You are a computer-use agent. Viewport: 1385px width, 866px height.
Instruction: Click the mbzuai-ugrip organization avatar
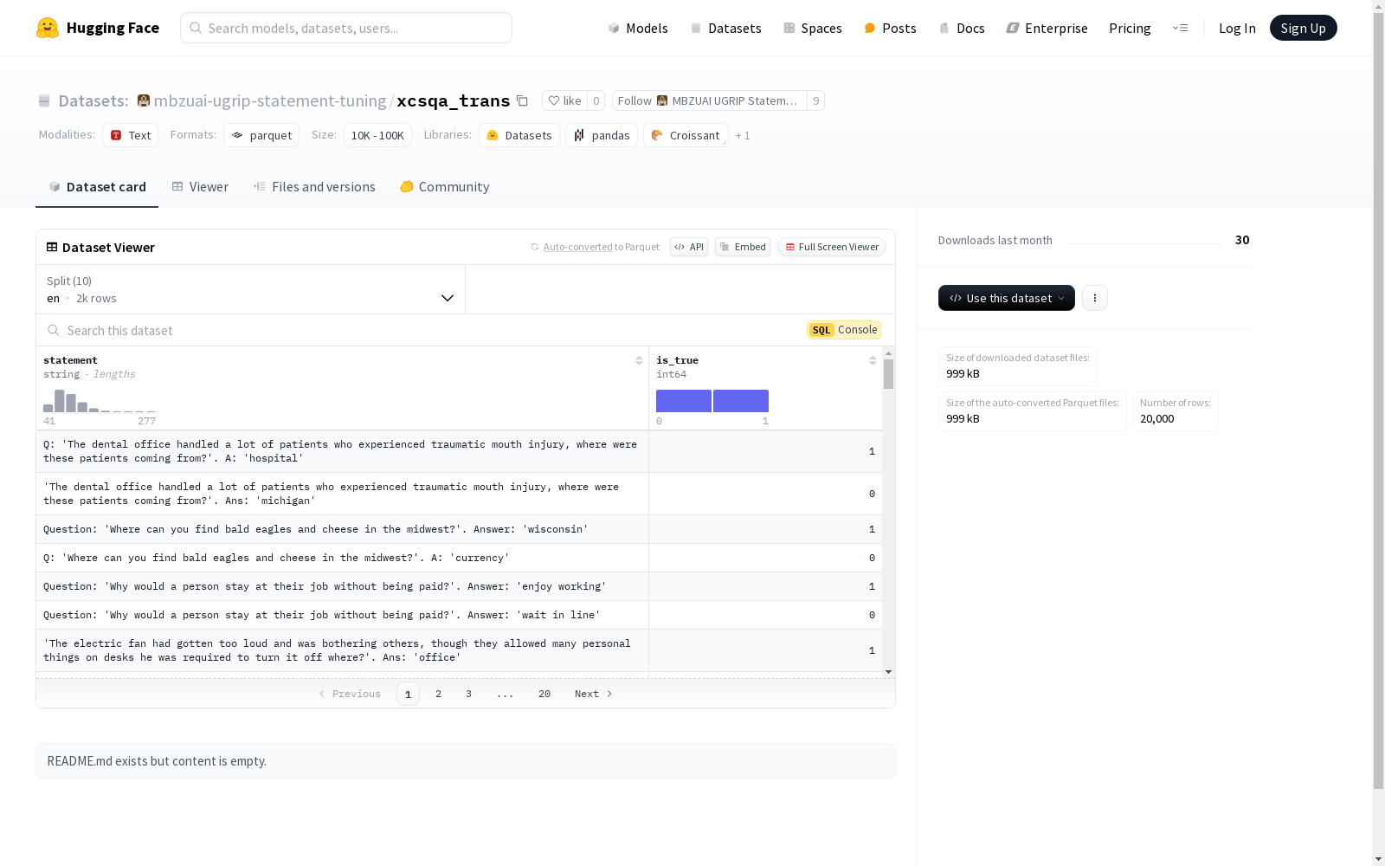(x=144, y=100)
